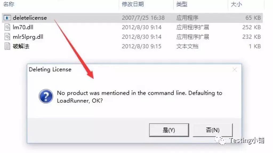
Task: Click the 文本文档 type entry
Action: [x=187, y=46]
